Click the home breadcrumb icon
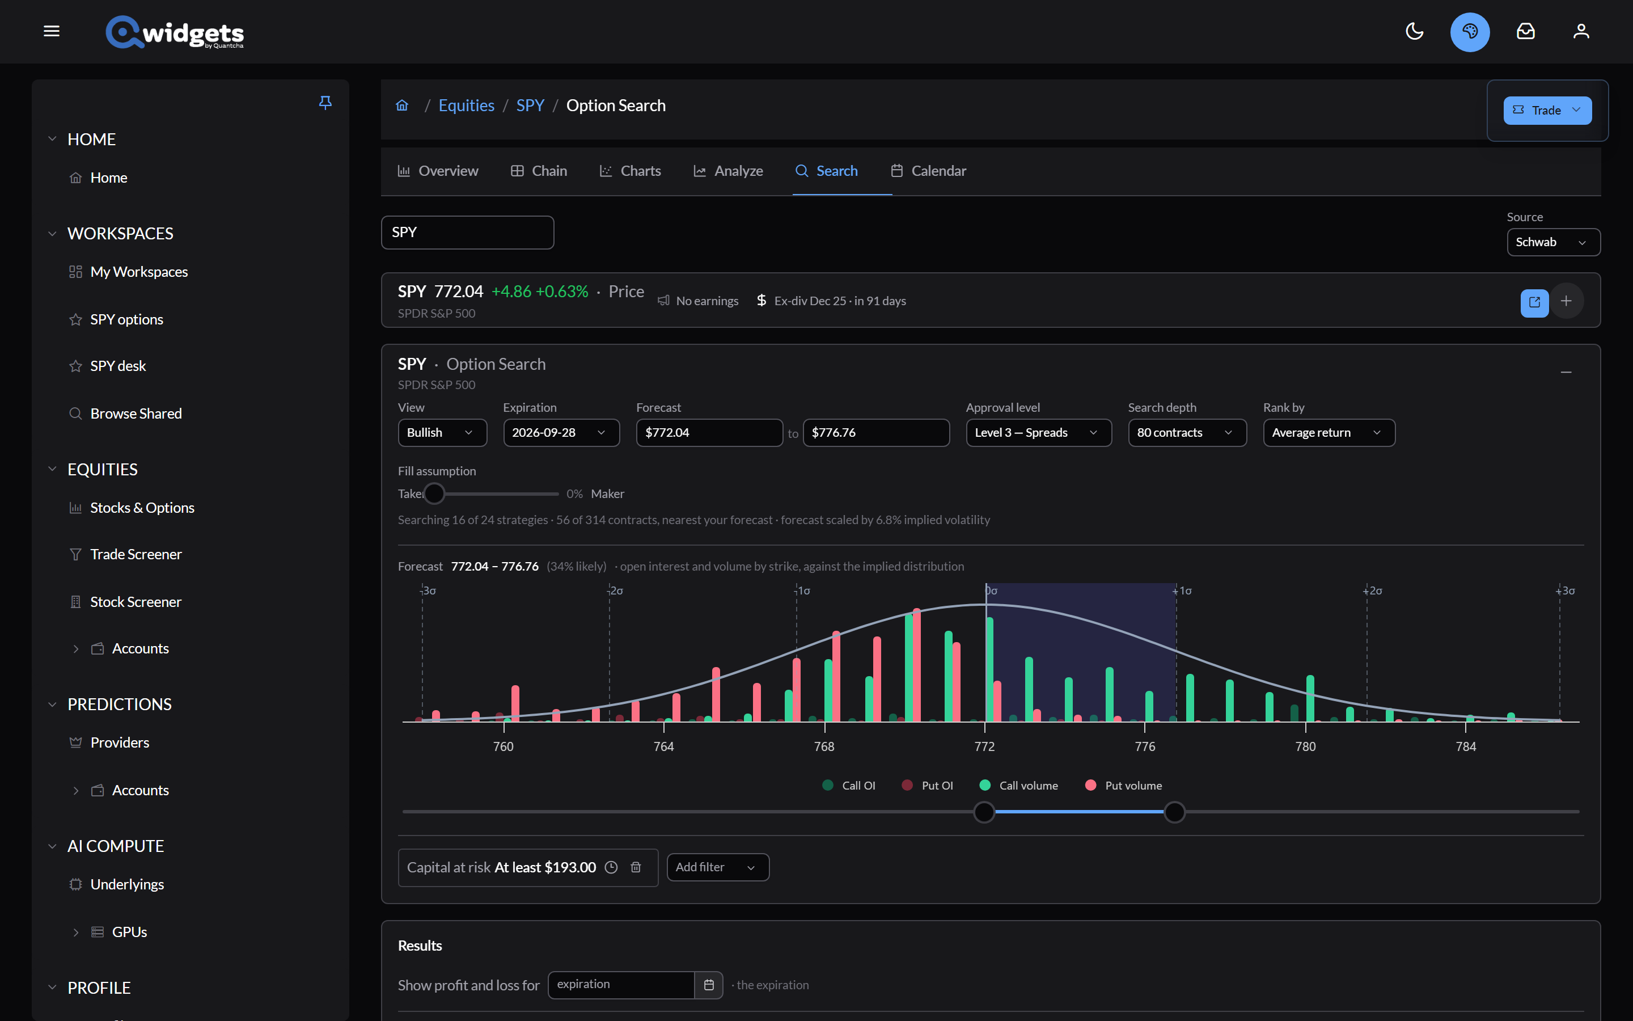 pos(402,106)
